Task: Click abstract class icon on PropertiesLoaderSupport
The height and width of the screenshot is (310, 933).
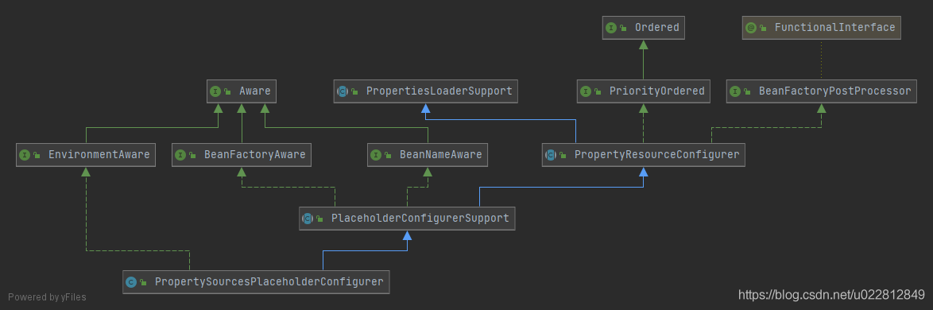Action: click(x=343, y=91)
